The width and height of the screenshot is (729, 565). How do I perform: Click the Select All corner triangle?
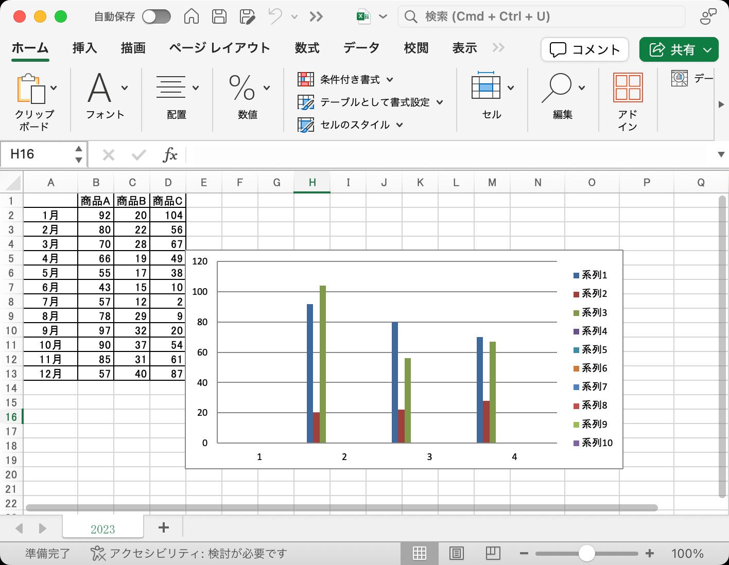[x=13, y=183]
